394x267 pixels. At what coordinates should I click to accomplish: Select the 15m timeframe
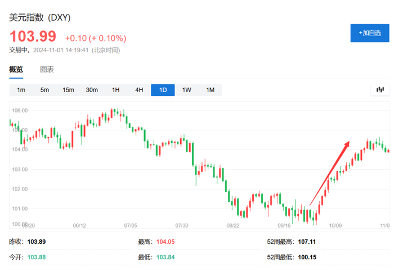[x=68, y=90]
